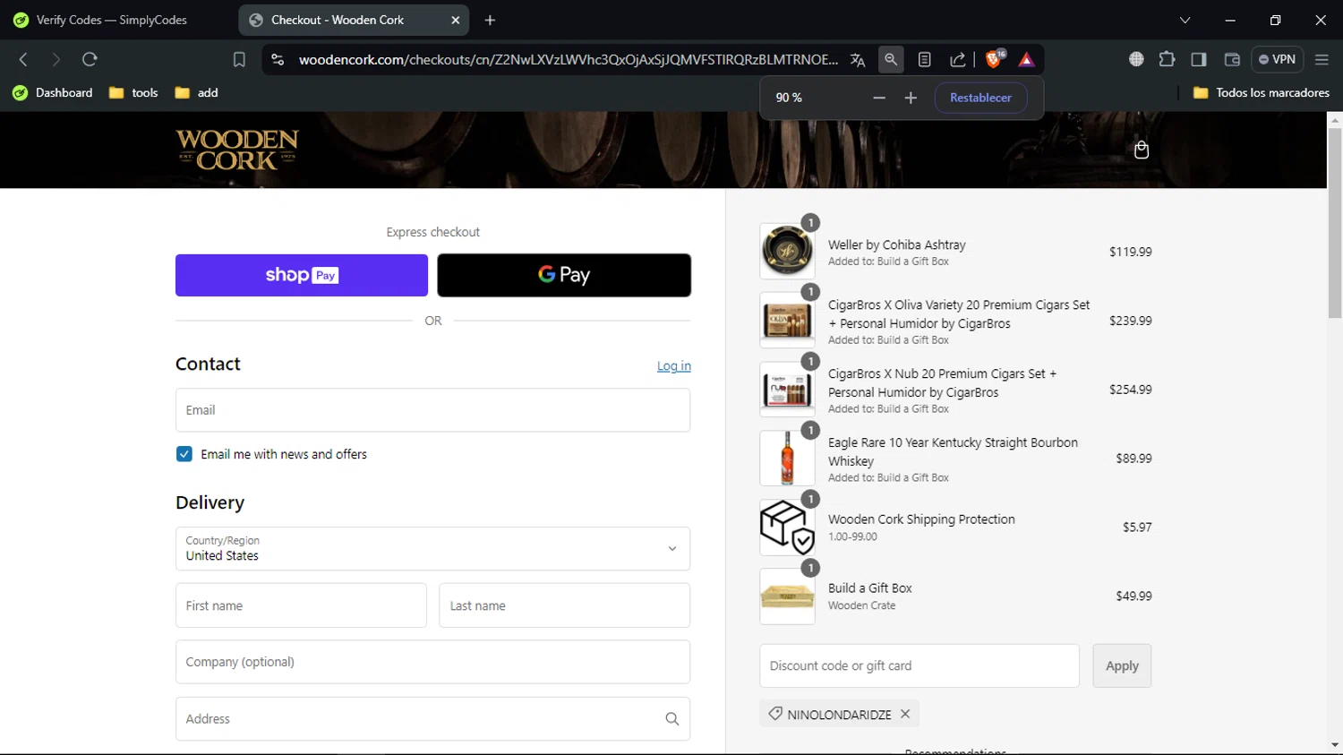The height and width of the screenshot is (755, 1343).
Task: Expand the Country/Region dropdown
Action: [432, 548]
